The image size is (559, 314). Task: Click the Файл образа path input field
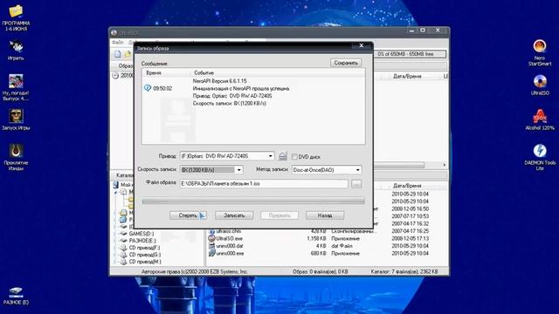264,184
